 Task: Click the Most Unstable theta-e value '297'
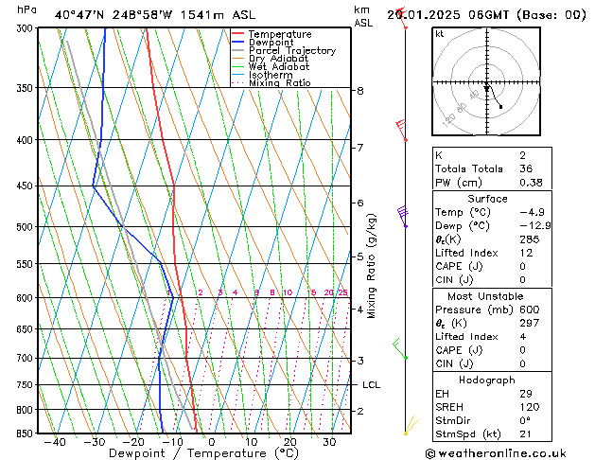[x=530, y=323]
